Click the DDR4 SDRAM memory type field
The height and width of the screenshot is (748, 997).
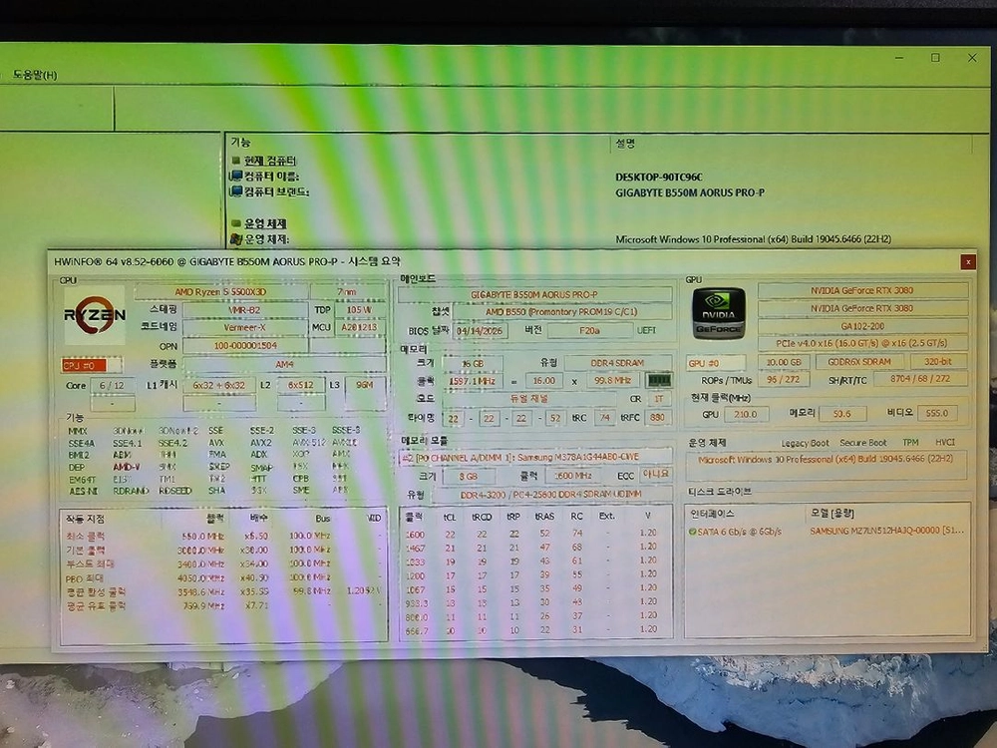coord(617,363)
